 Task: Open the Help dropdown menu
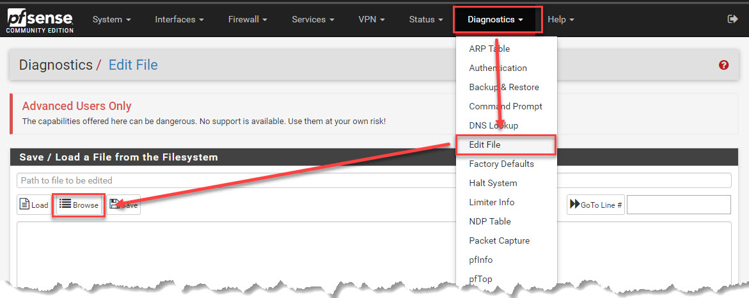point(561,20)
